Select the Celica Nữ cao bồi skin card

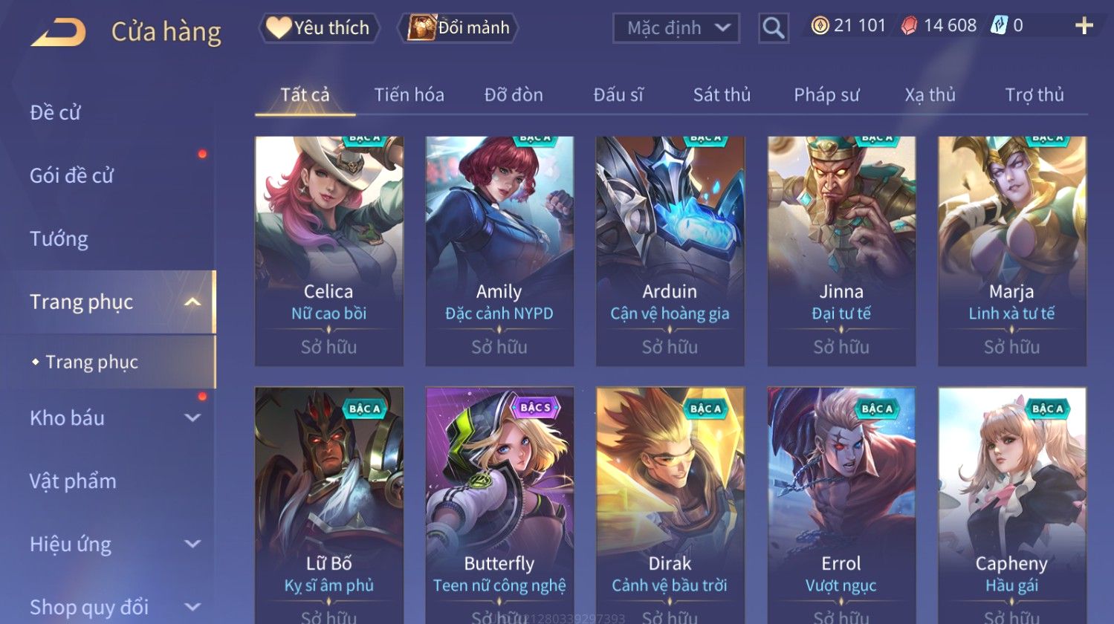pyautogui.click(x=329, y=251)
